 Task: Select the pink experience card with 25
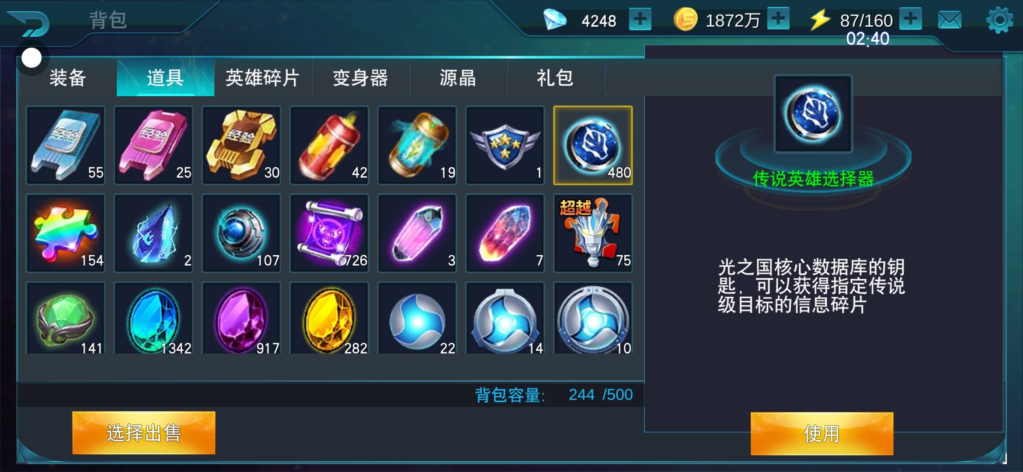pyautogui.click(x=153, y=145)
